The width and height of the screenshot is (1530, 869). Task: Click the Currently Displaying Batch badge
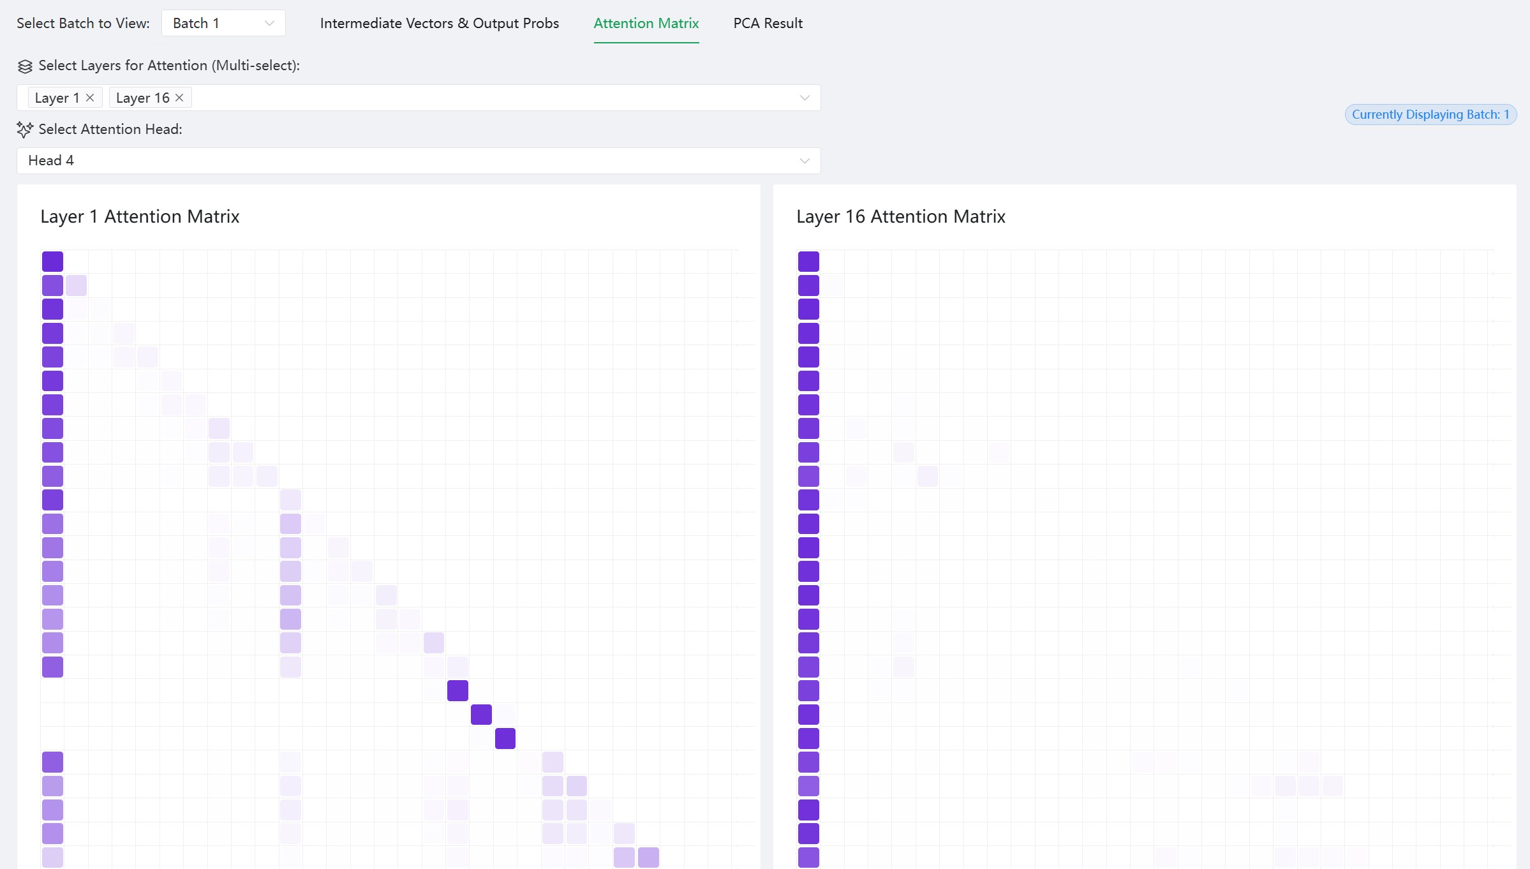pyautogui.click(x=1430, y=115)
